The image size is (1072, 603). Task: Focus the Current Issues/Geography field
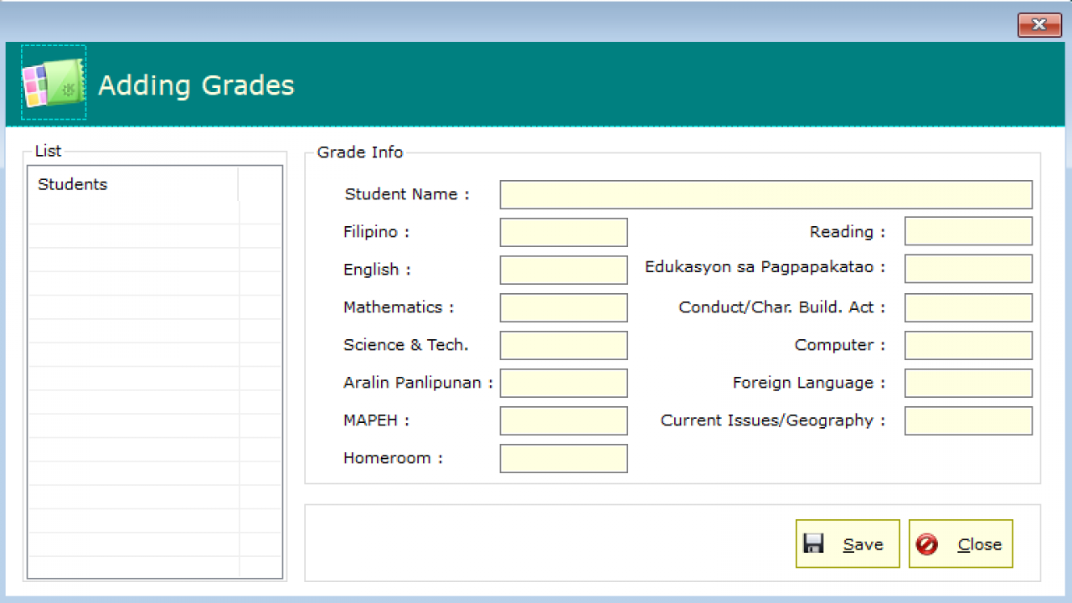[968, 420]
